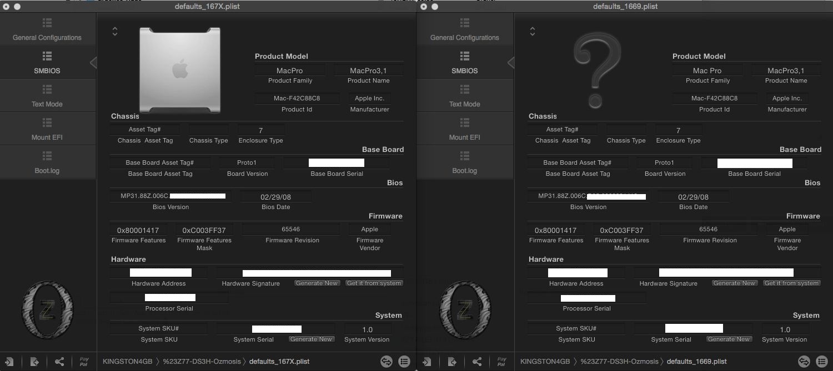Click Firmware Vendor field in defaults_1669 window
This screenshot has height=371, width=833.
point(787,229)
